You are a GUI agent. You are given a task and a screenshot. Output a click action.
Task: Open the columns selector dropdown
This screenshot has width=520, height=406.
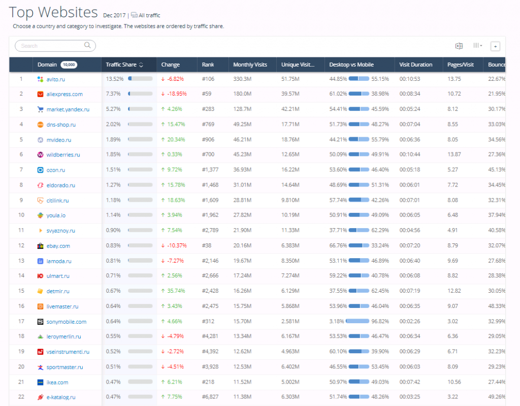(x=477, y=46)
